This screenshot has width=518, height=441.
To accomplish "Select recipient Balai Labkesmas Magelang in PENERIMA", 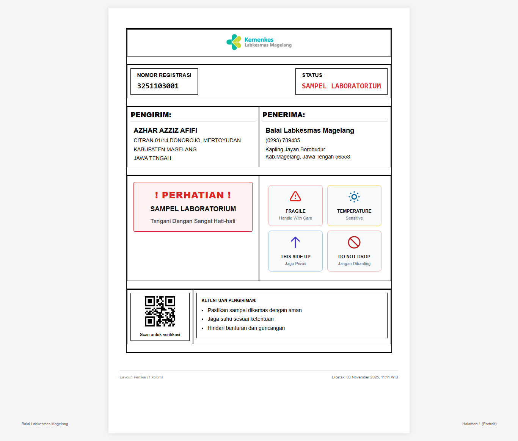I will 310,130.
